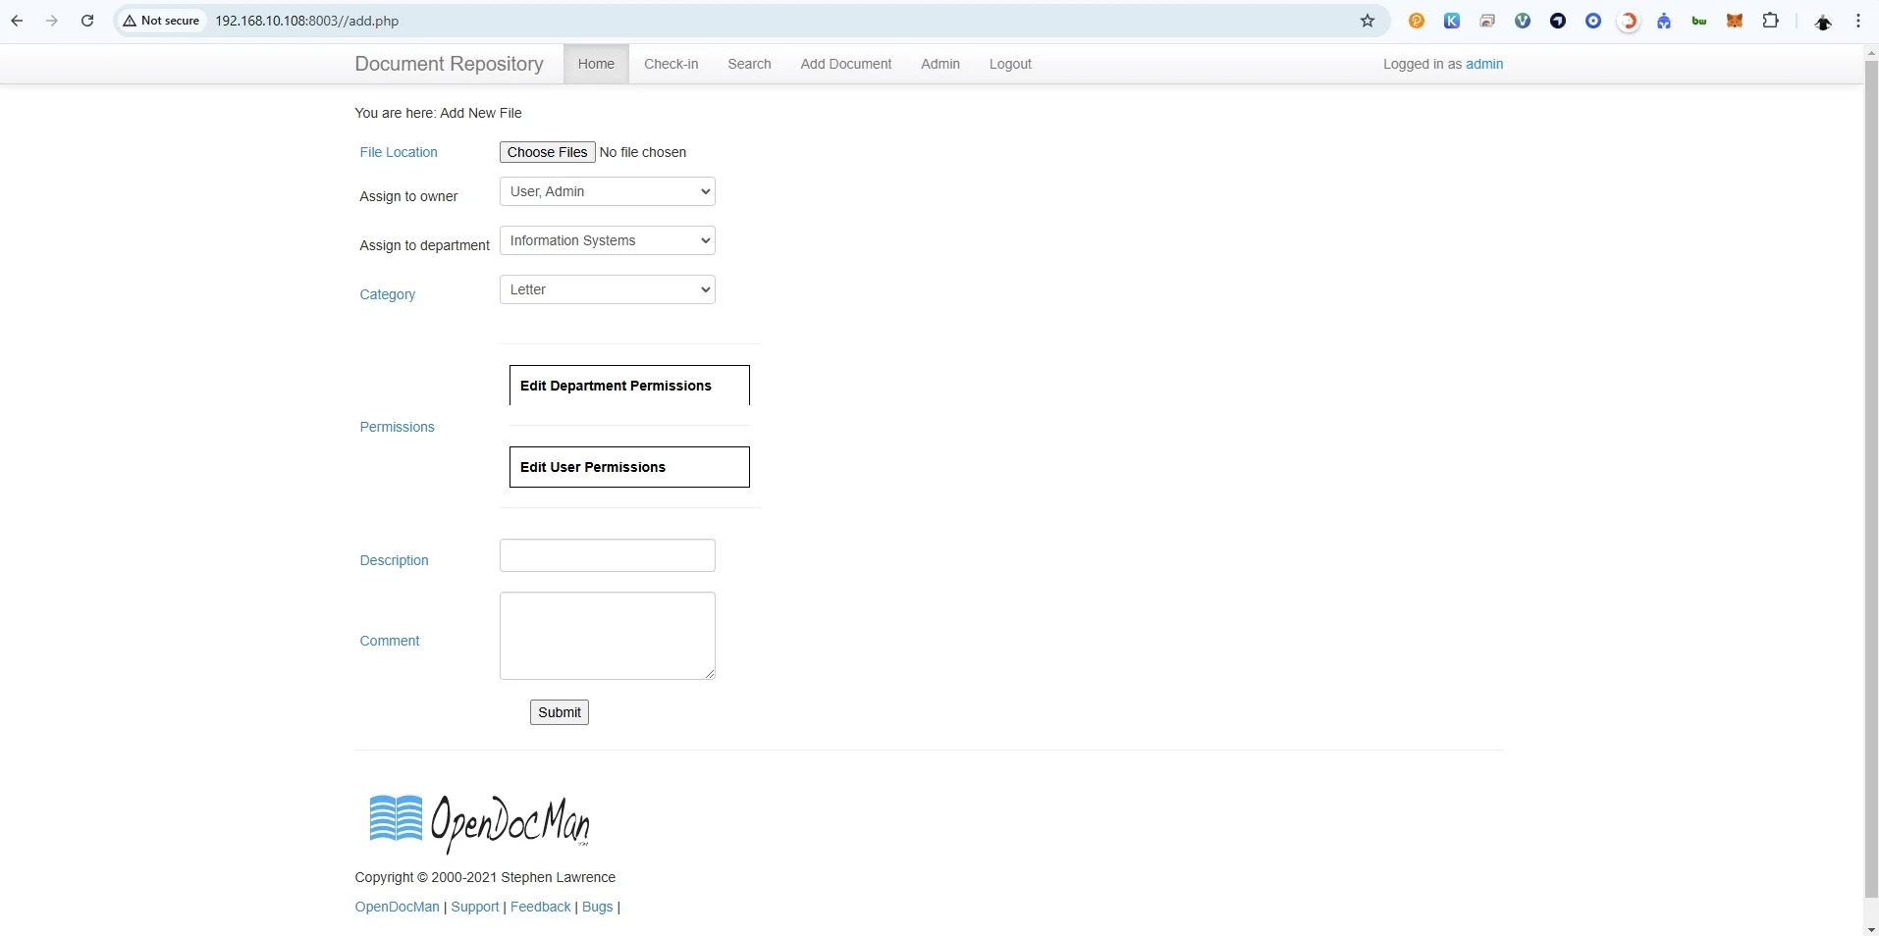
Task: Open the Chrome three-dot menu
Action: click(1858, 21)
